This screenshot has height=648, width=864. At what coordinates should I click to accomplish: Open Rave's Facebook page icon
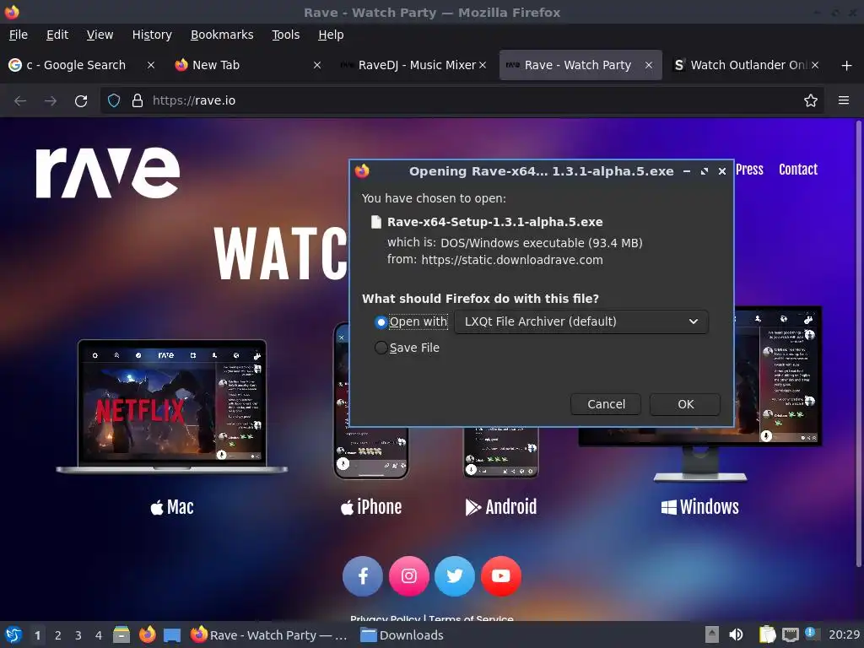(x=363, y=576)
